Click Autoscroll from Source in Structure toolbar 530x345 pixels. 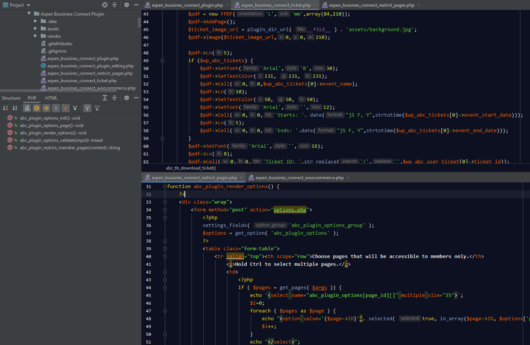point(97,108)
